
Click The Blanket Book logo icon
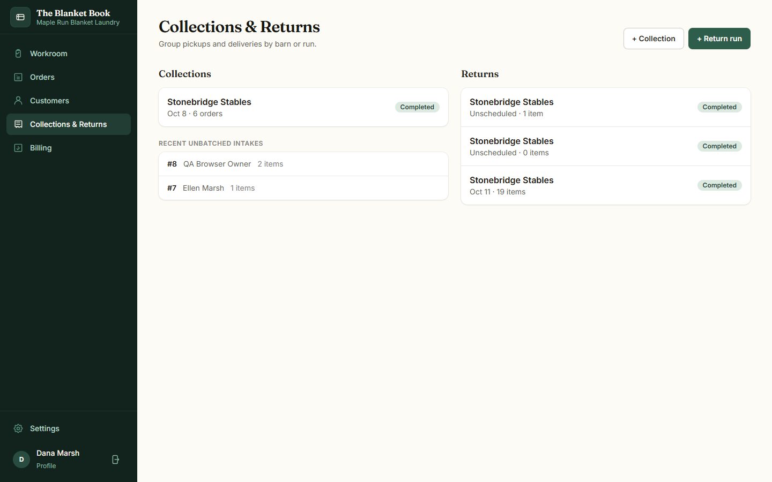tap(20, 17)
